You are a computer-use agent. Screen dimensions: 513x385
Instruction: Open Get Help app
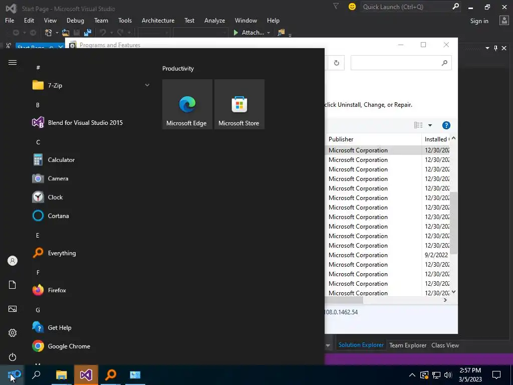tap(52, 327)
